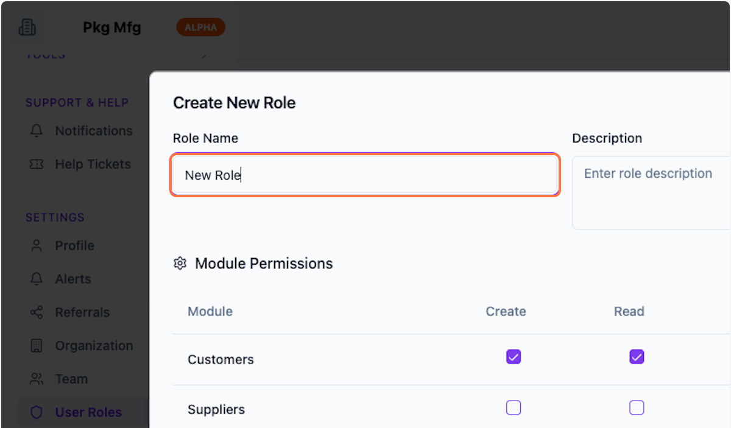The image size is (731, 428).
Task: Disable Read permission for Customers
Action: pos(637,357)
